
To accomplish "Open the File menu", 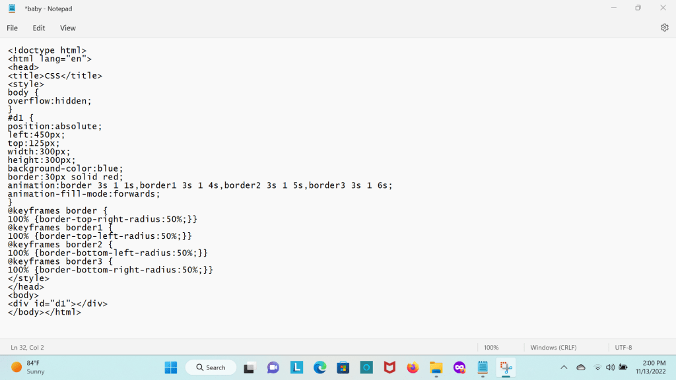I will tap(13, 28).
